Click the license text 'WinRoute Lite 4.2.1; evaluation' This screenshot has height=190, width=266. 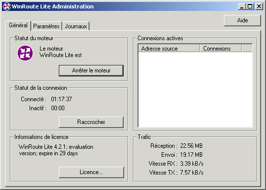[x=56, y=147]
